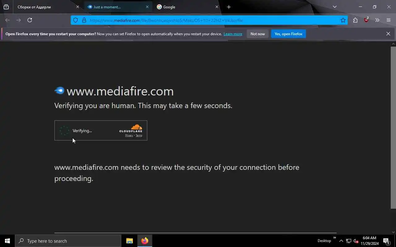Open the Cloudflare Privacy link
The height and width of the screenshot is (247, 396).
[x=129, y=136]
